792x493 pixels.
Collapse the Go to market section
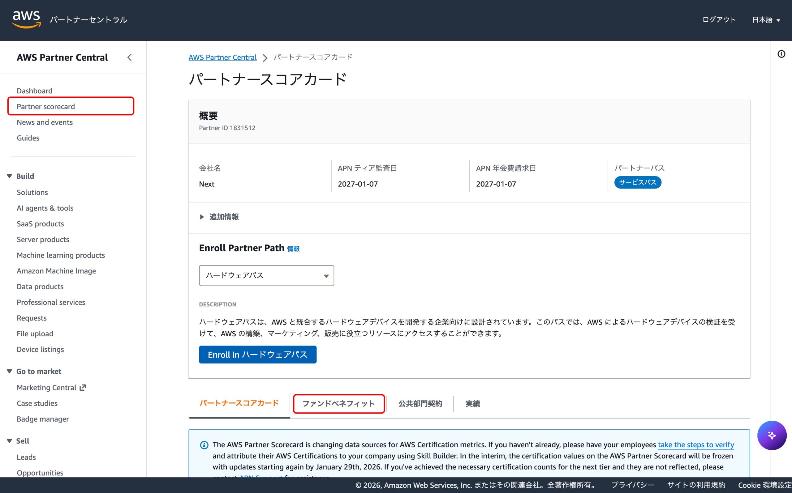[x=10, y=372]
